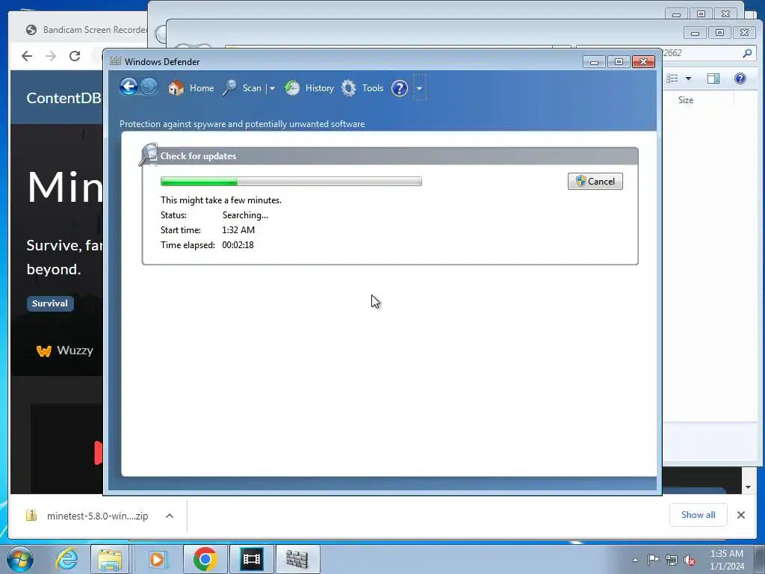This screenshot has width=765, height=574.
Task: Open Windows Media Player from the taskbar
Action: 157,559
